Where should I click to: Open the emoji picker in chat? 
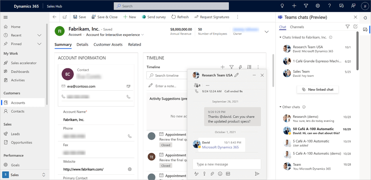point(220,174)
